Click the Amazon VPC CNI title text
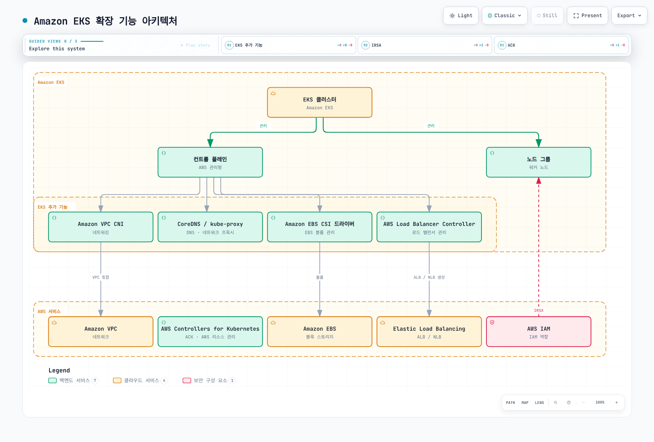Viewport: 654px width, 442px height. point(101,224)
